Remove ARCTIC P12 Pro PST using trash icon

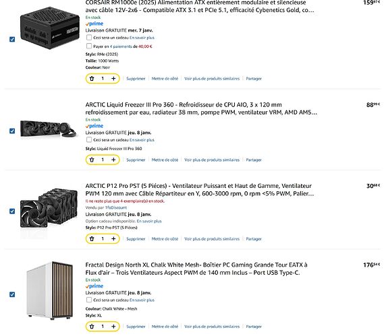coord(92,239)
